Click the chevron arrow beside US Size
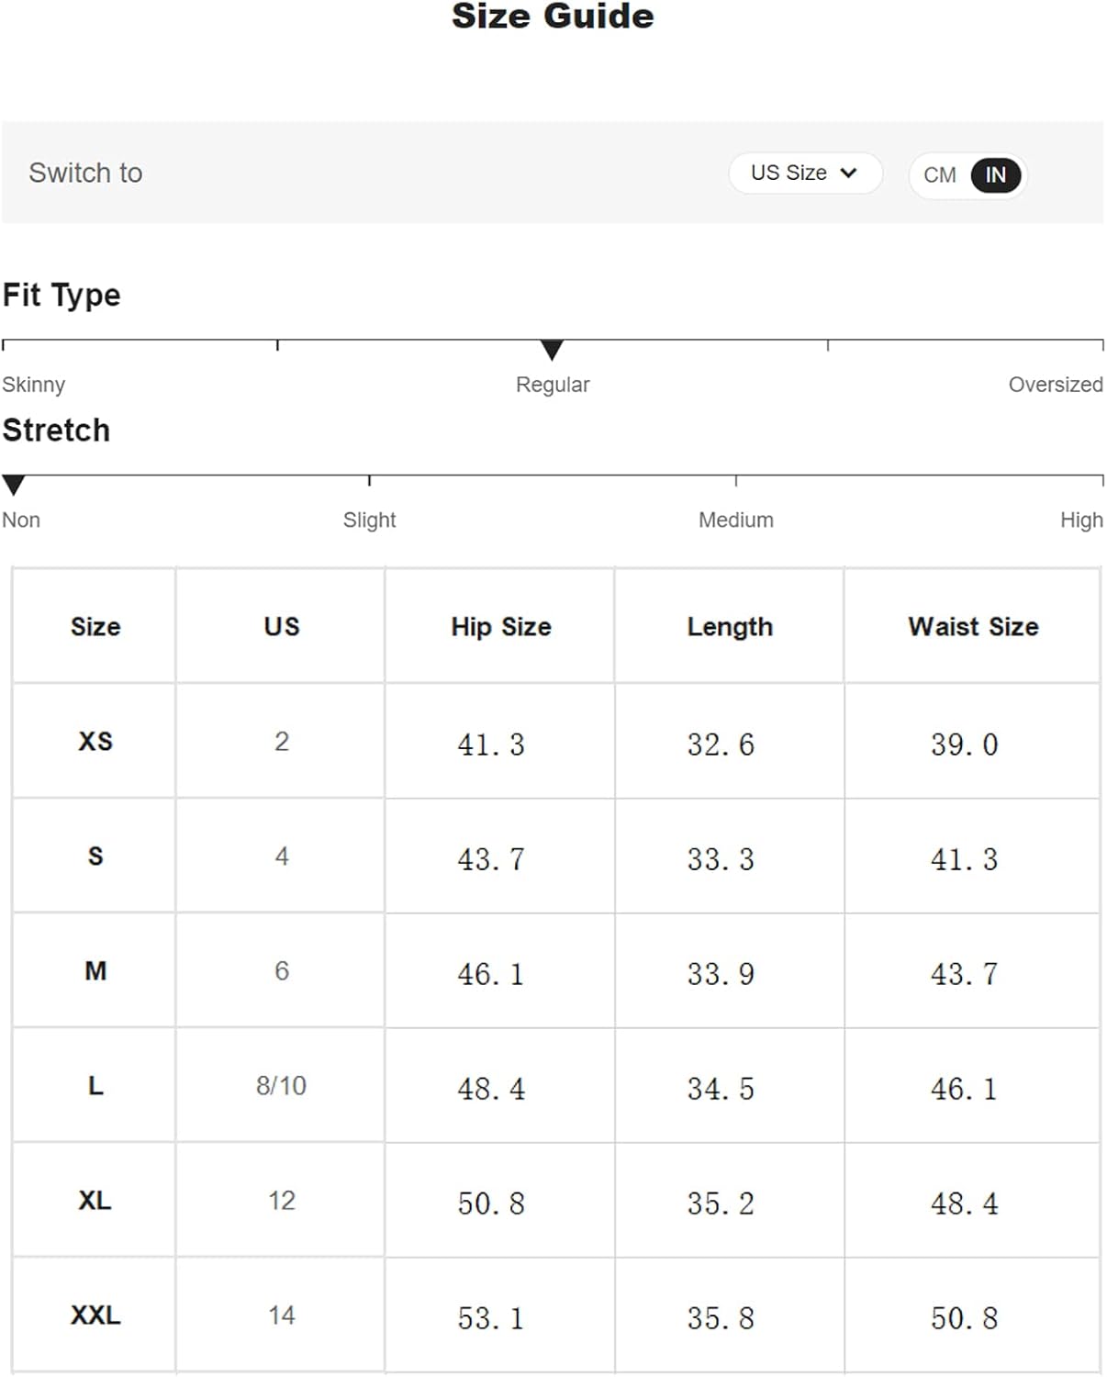 [x=849, y=173]
